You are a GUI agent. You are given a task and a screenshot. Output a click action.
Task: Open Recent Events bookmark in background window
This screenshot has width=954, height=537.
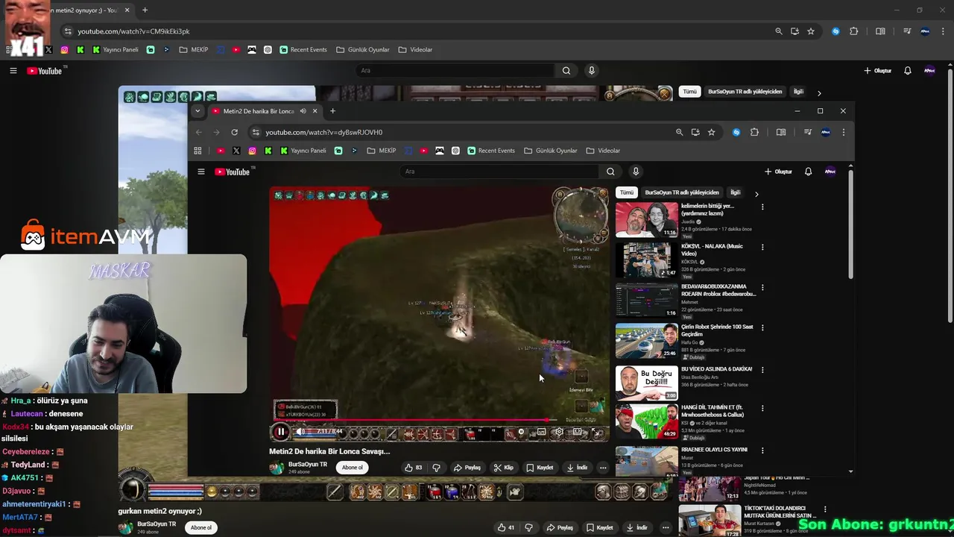[x=303, y=50]
